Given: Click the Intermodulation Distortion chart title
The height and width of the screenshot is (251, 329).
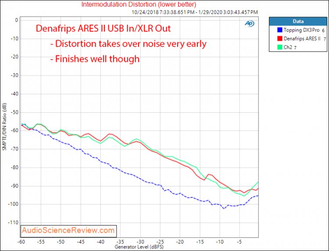Looking at the screenshot, I should pos(139,4).
